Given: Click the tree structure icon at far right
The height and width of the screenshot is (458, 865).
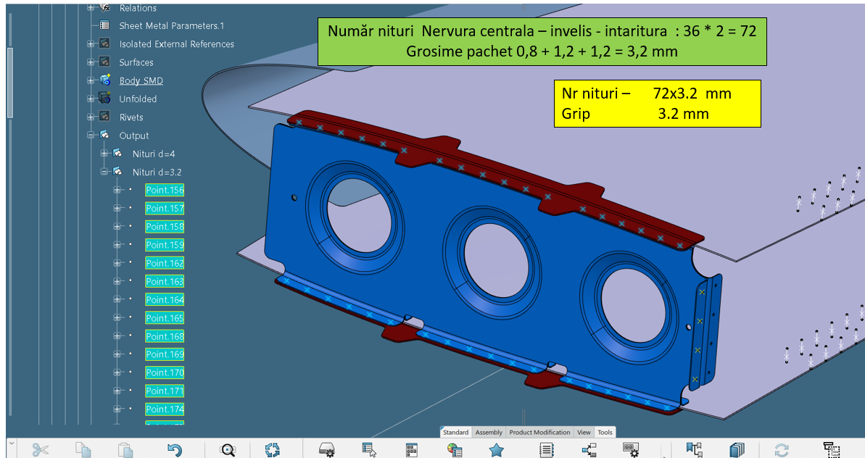Looking at the screenshot, I should (832, 450).
